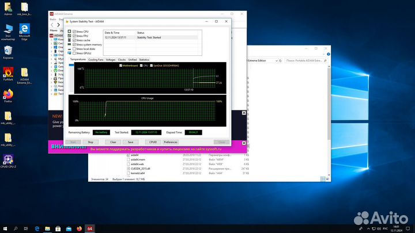Select the Корзина recycle bin icon
The width and height of the screenshot is (415, 233).
pyautogui.click(x=8, y=52)
